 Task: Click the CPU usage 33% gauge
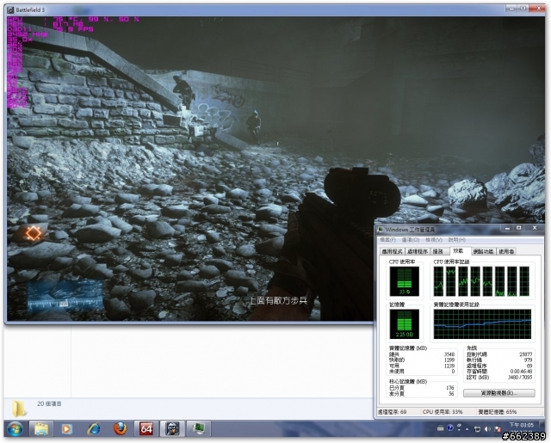tap(404, 281)
